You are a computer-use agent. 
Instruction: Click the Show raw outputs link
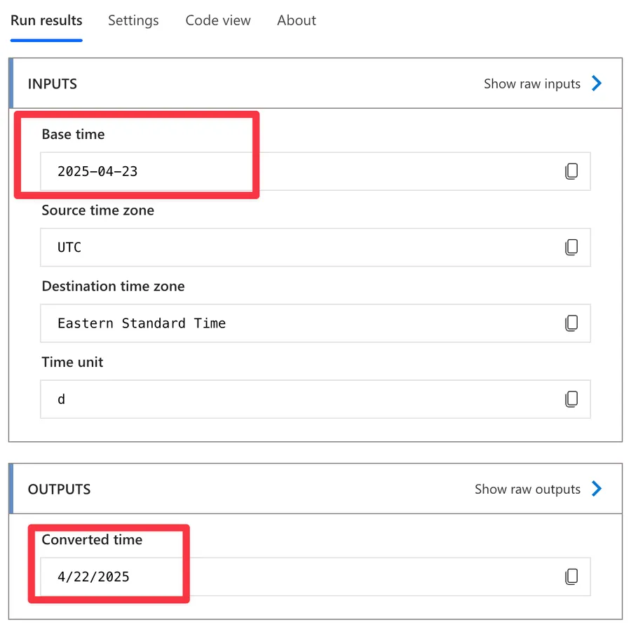coord(527,489)
